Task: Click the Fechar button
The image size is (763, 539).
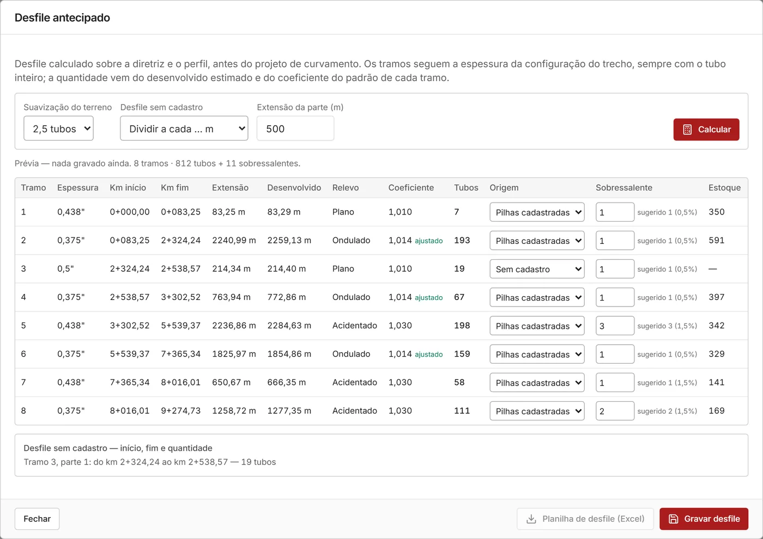Action: (x=37, y=519)
